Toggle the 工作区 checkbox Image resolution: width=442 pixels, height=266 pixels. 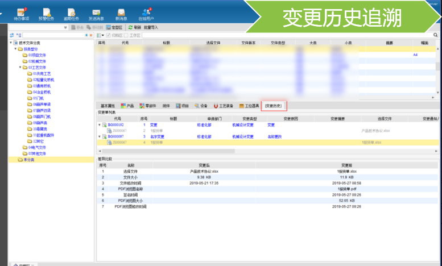[x=126, y=35]
